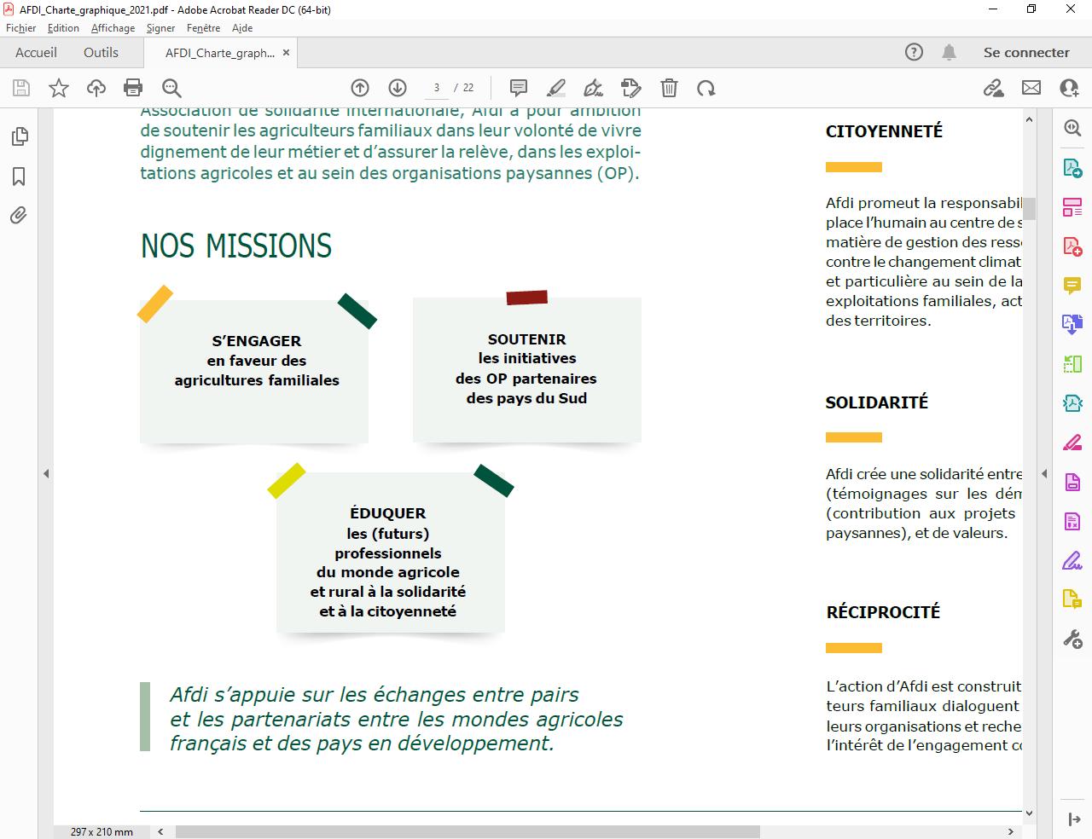
Task: Delete page using the trash icon
Action: pos(670,88)
